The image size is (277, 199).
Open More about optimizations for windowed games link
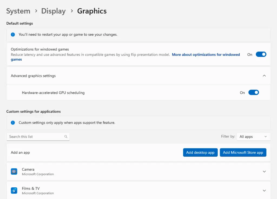pyautogui.click(x=206, y=55)
